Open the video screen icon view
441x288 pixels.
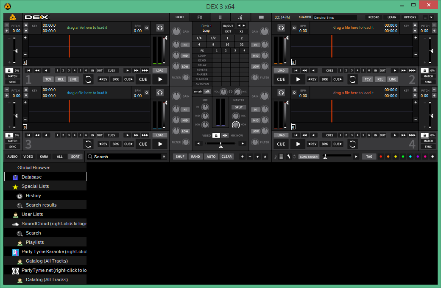tap(261, 17)
